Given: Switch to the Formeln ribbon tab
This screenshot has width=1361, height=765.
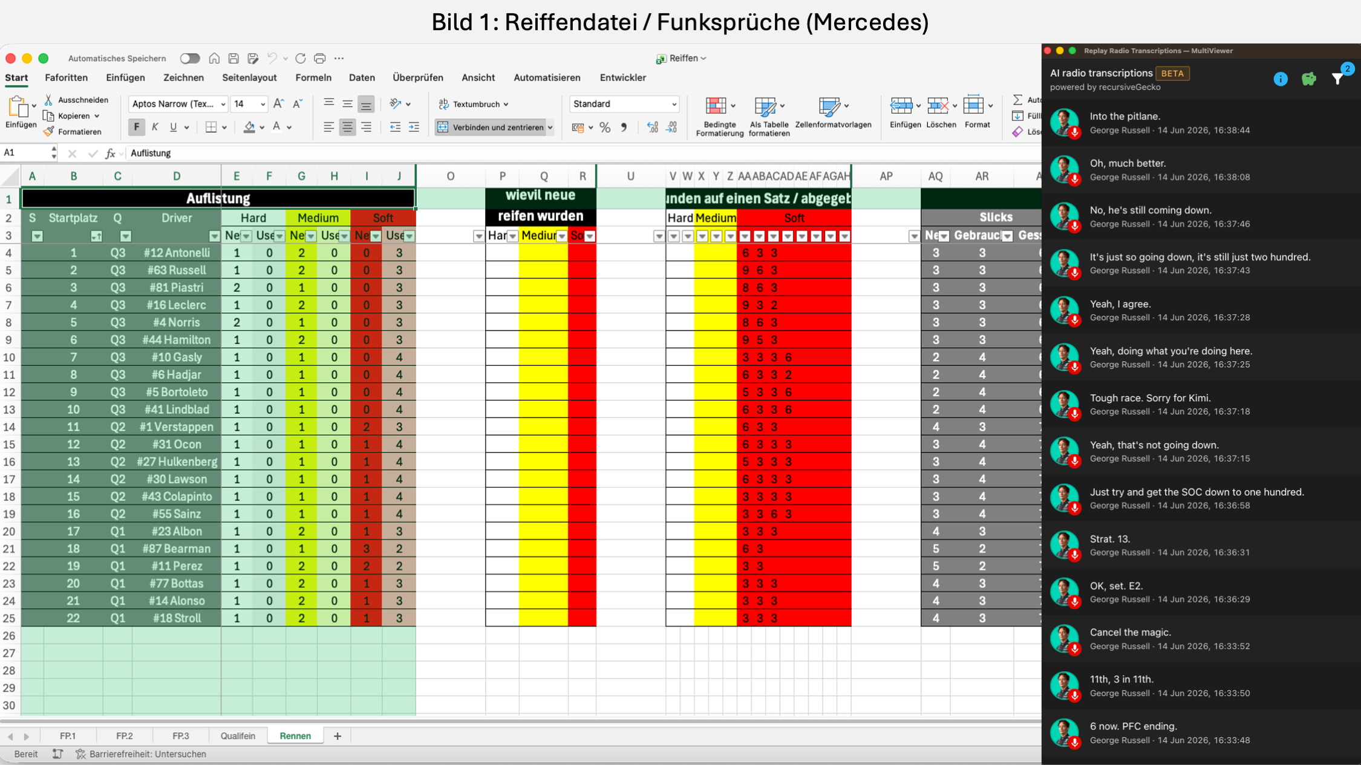Looking at the screenshot, I should pos(313,77).
